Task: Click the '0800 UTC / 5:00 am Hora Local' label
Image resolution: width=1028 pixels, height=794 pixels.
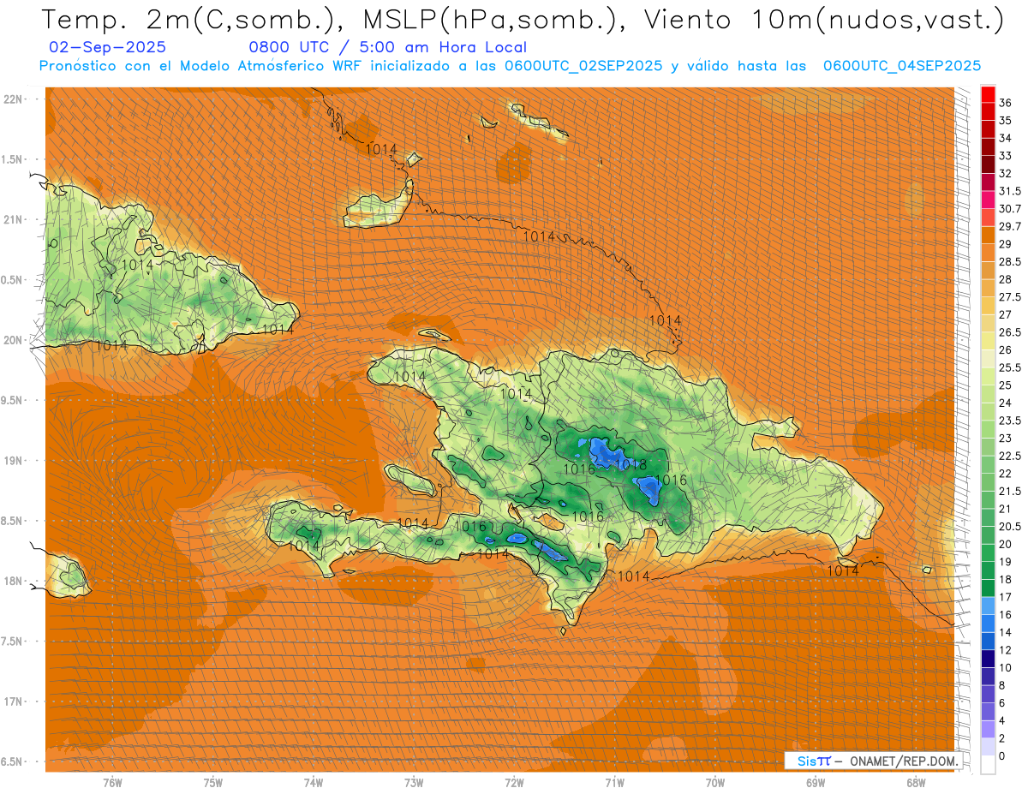Action: (388, 47)
